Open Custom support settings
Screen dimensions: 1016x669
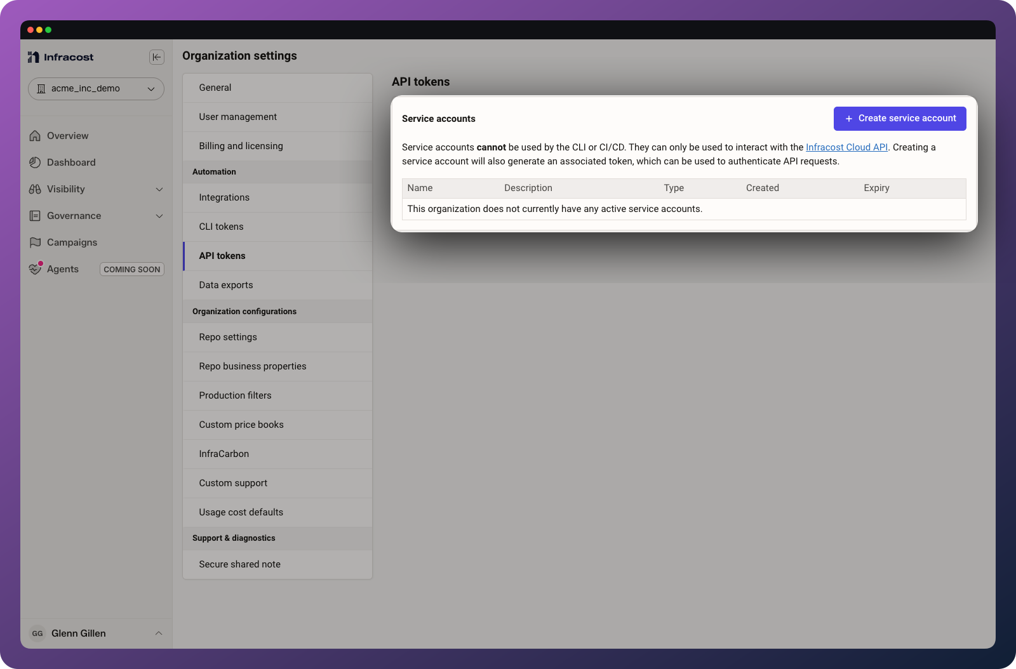point(277,483)
